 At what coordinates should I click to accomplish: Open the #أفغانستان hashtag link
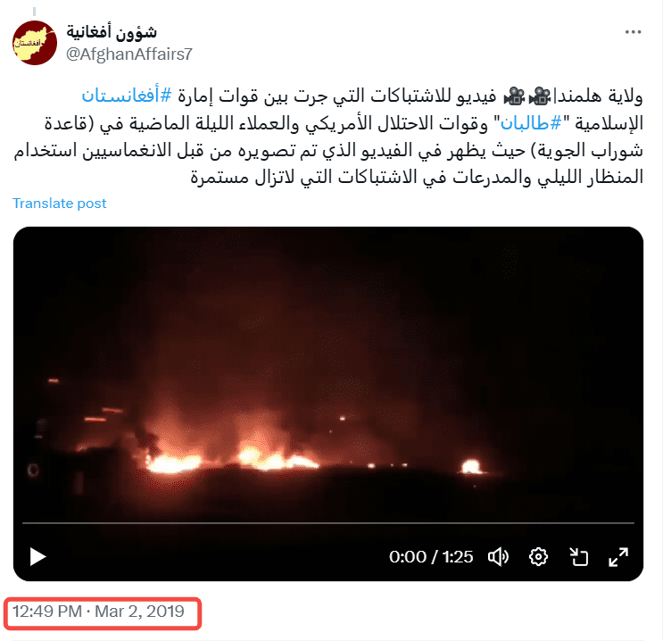[x=127, y=96]
